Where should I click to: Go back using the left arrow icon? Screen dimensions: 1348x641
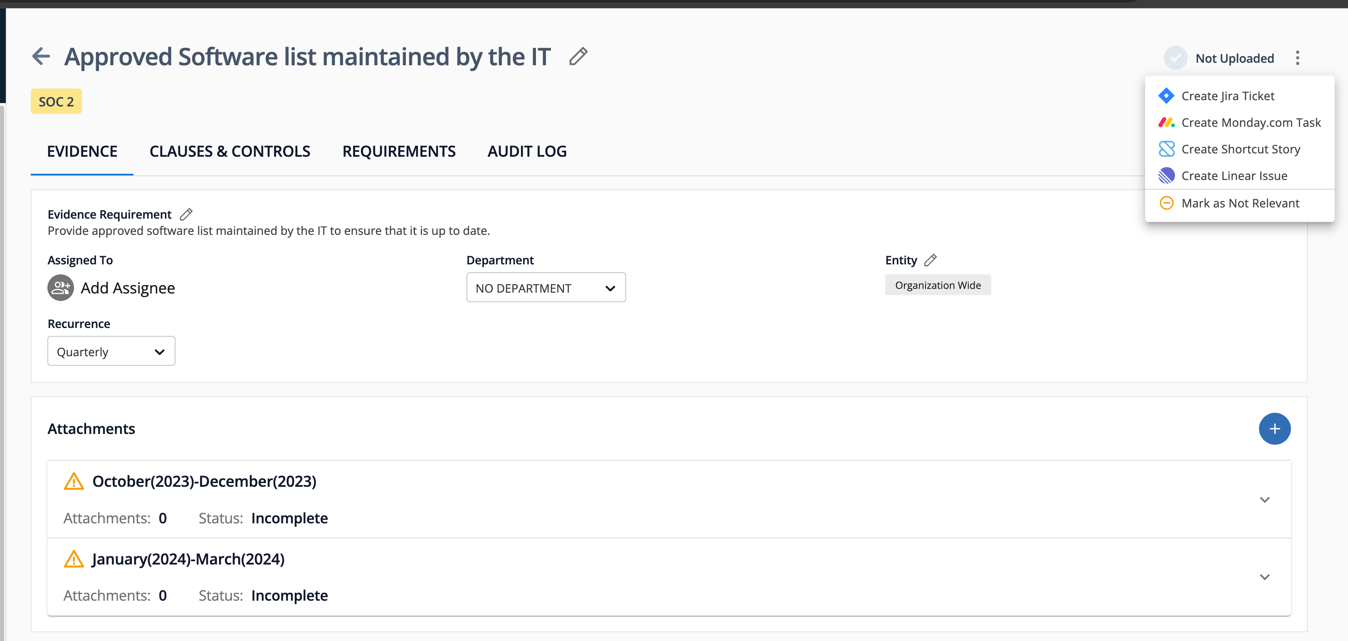tap(41, 56)
